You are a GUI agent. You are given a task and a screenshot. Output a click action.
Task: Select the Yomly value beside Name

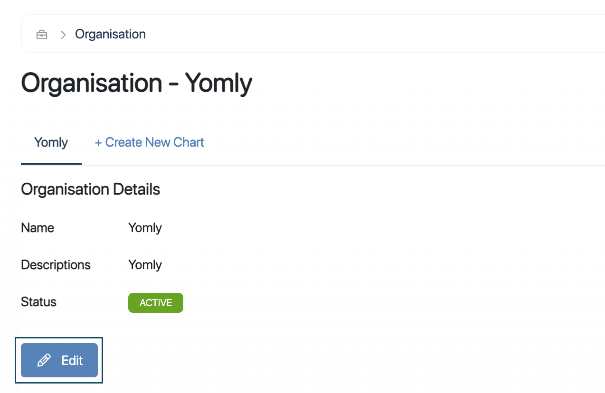[x=145, y=228]
